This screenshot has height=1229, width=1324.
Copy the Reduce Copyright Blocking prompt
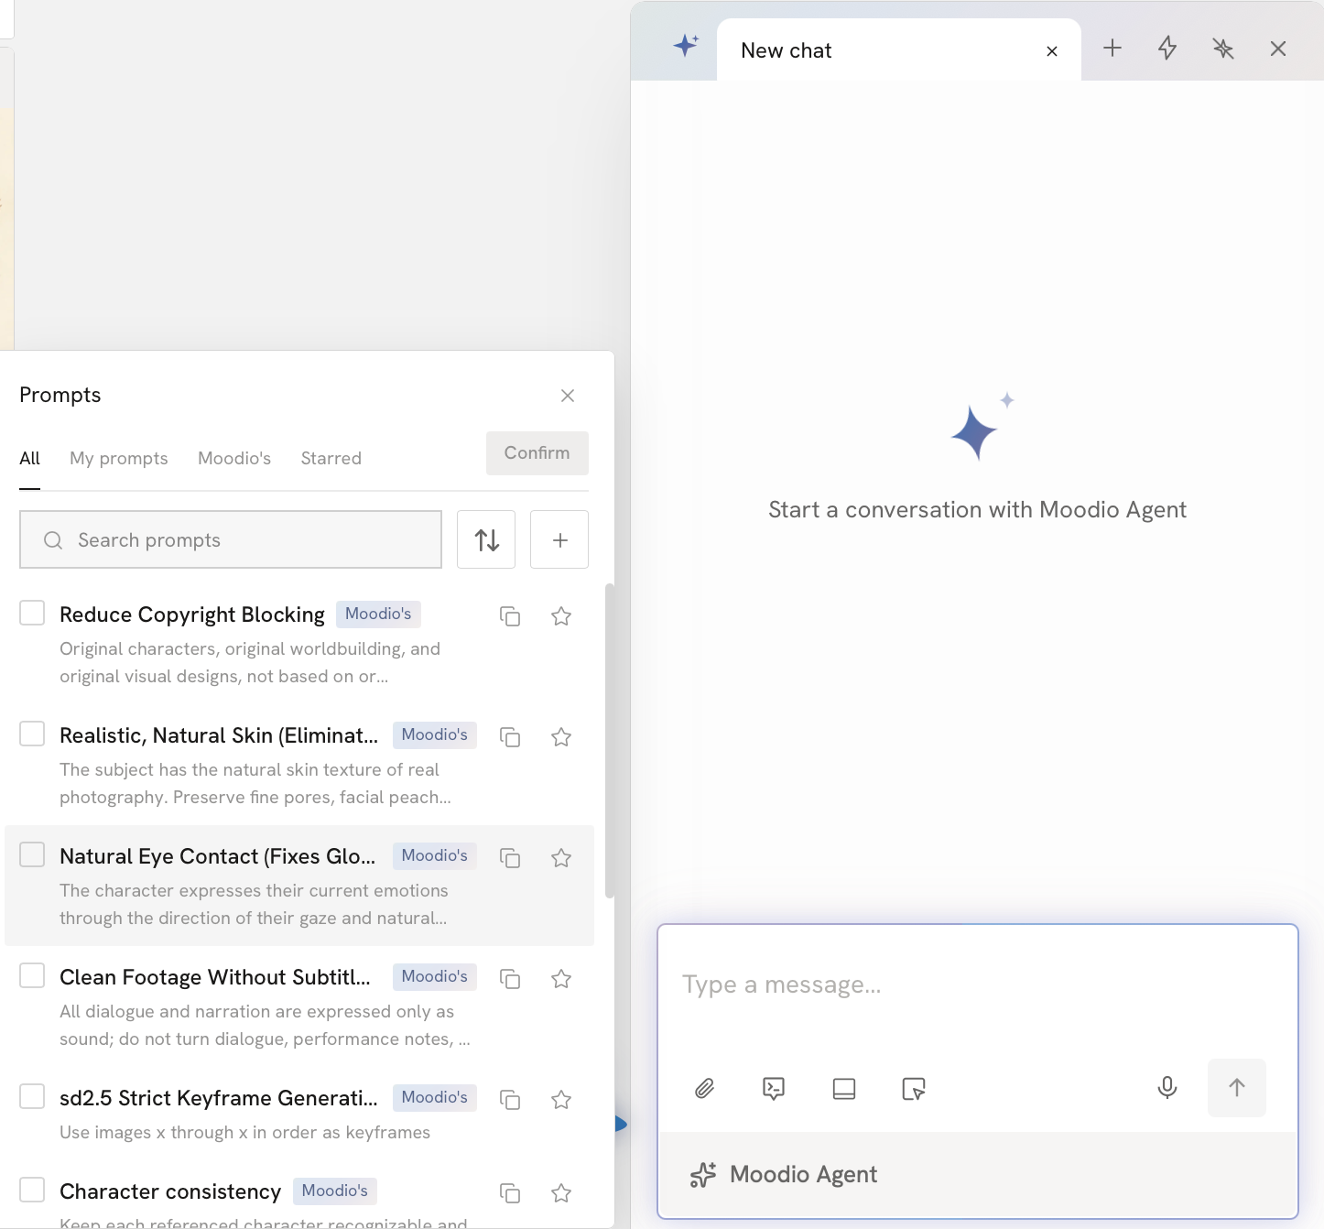point(510,616)
